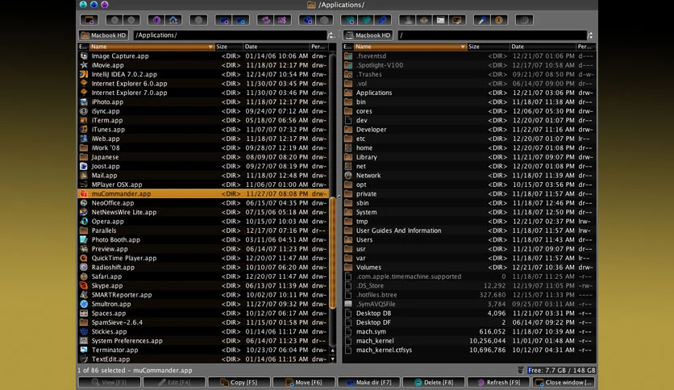Viewport: 674px width, 390px height.
Task: Open preferences with gear icon
Action: [x=524, y=20]
